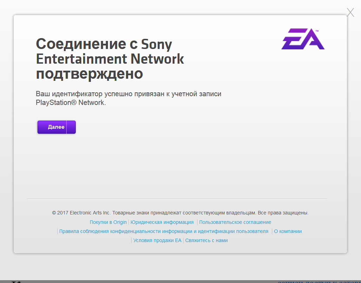This screenshot has height=283, width=361.
Task: Click the EA logo
Action: (x=303, y=39)
